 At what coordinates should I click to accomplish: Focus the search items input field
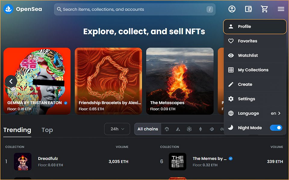coord(135,9)
